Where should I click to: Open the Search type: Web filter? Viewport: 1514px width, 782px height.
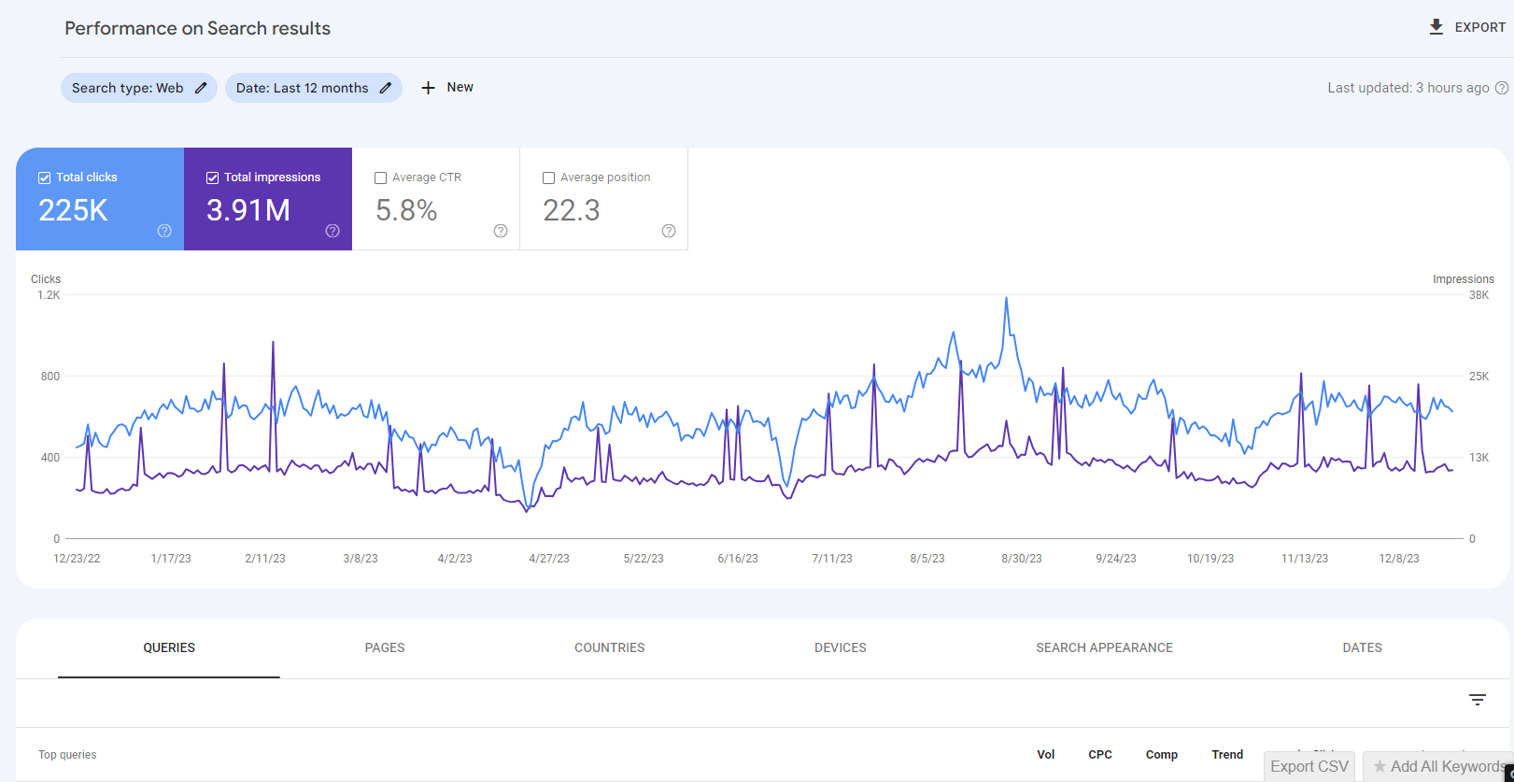click(128, 88)
